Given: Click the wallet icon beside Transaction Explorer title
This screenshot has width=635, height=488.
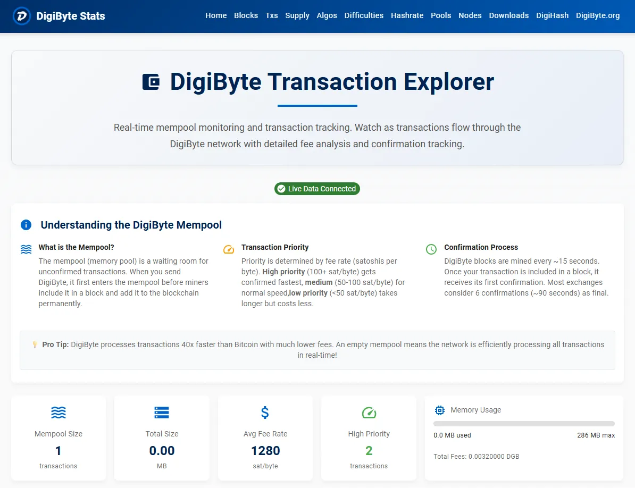Looking at the screenshot, I should [151, 82].
